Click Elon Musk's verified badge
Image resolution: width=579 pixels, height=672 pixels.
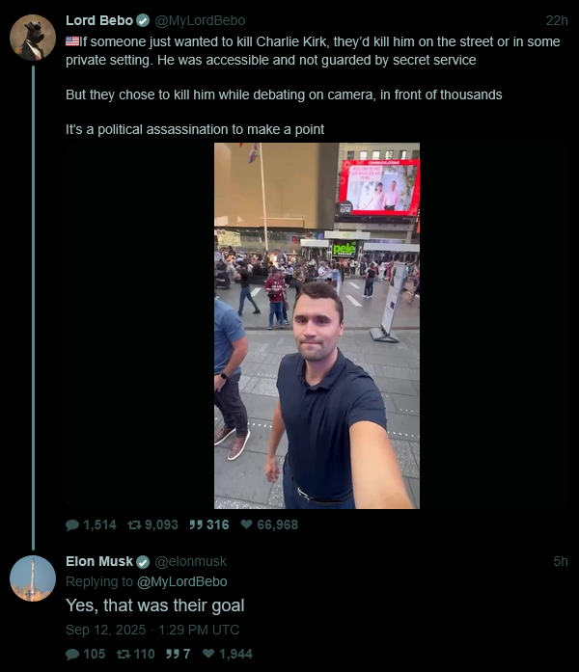143,562
